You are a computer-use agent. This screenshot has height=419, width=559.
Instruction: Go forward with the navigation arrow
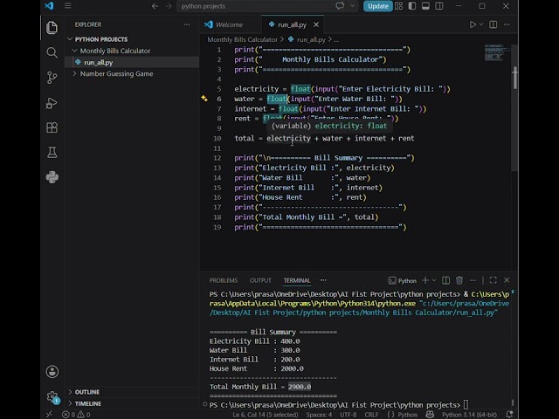[x=169, y=6]
